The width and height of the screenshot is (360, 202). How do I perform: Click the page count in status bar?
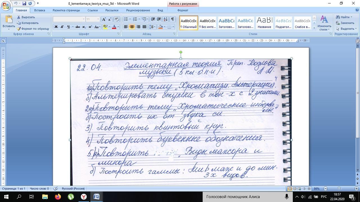click(14, 189)
